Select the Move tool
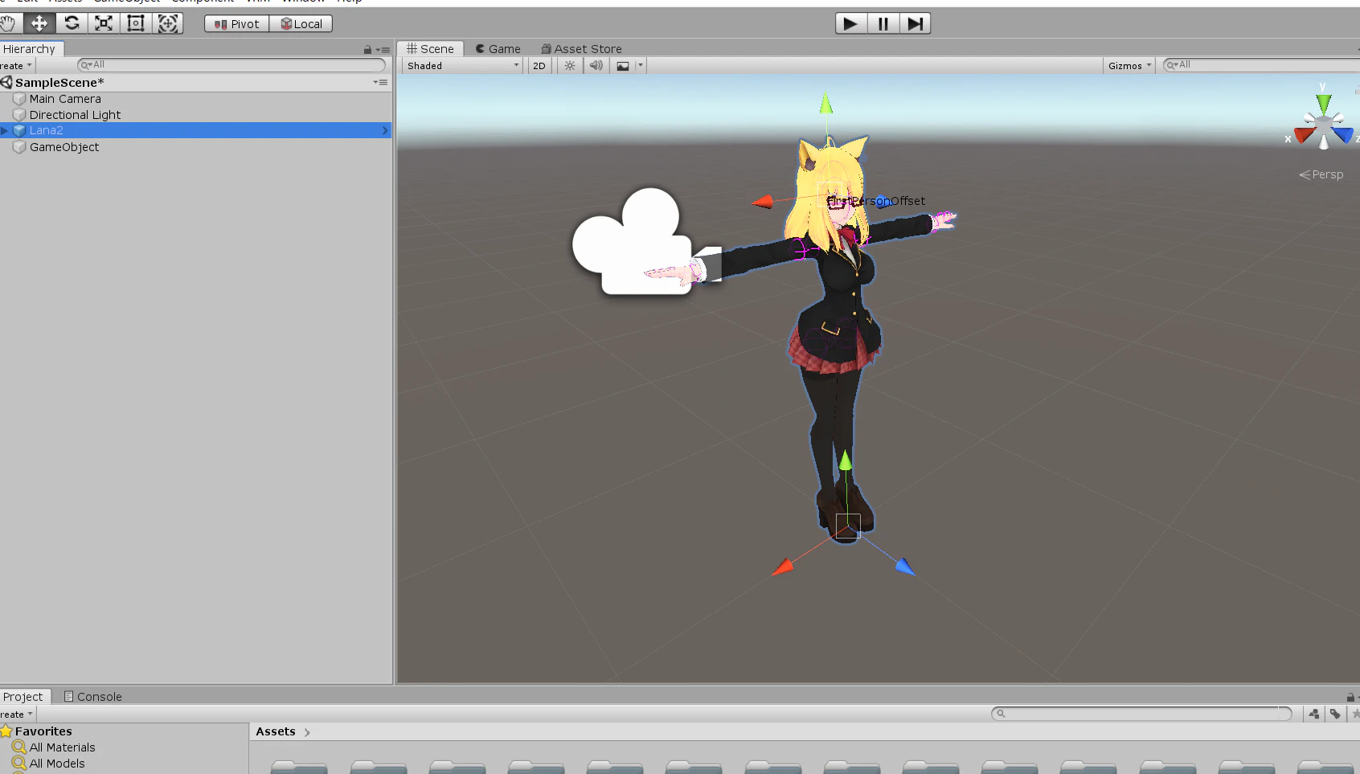The height and width of the screenshot is (774, 1360). [39, 23]
